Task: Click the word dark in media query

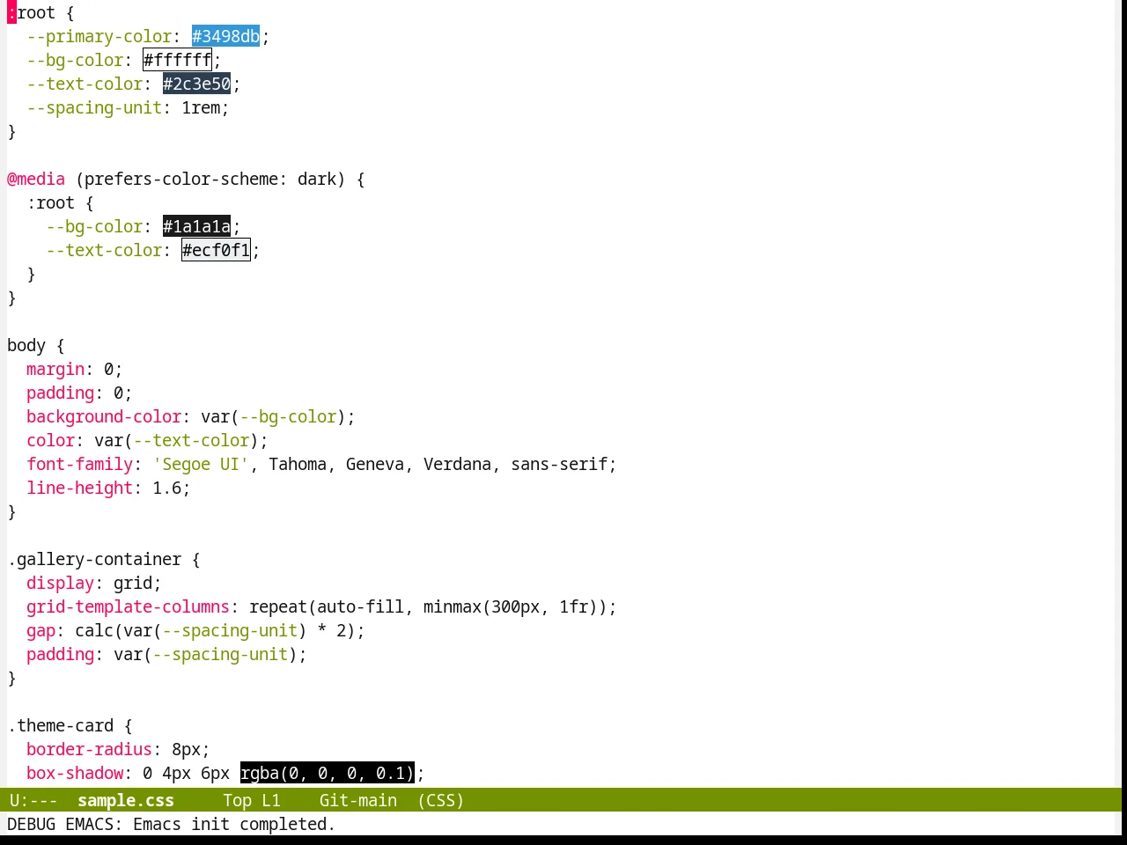Action: (x=317, y=179)
